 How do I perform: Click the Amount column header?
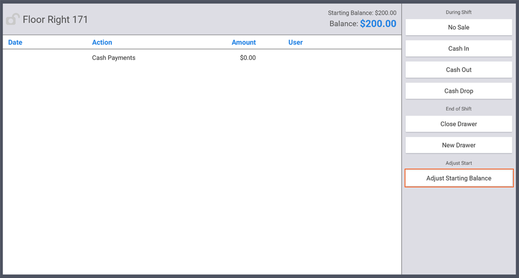pos(243,42)
